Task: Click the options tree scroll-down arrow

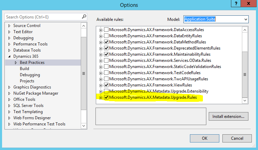Action: [x=83, y=126]
